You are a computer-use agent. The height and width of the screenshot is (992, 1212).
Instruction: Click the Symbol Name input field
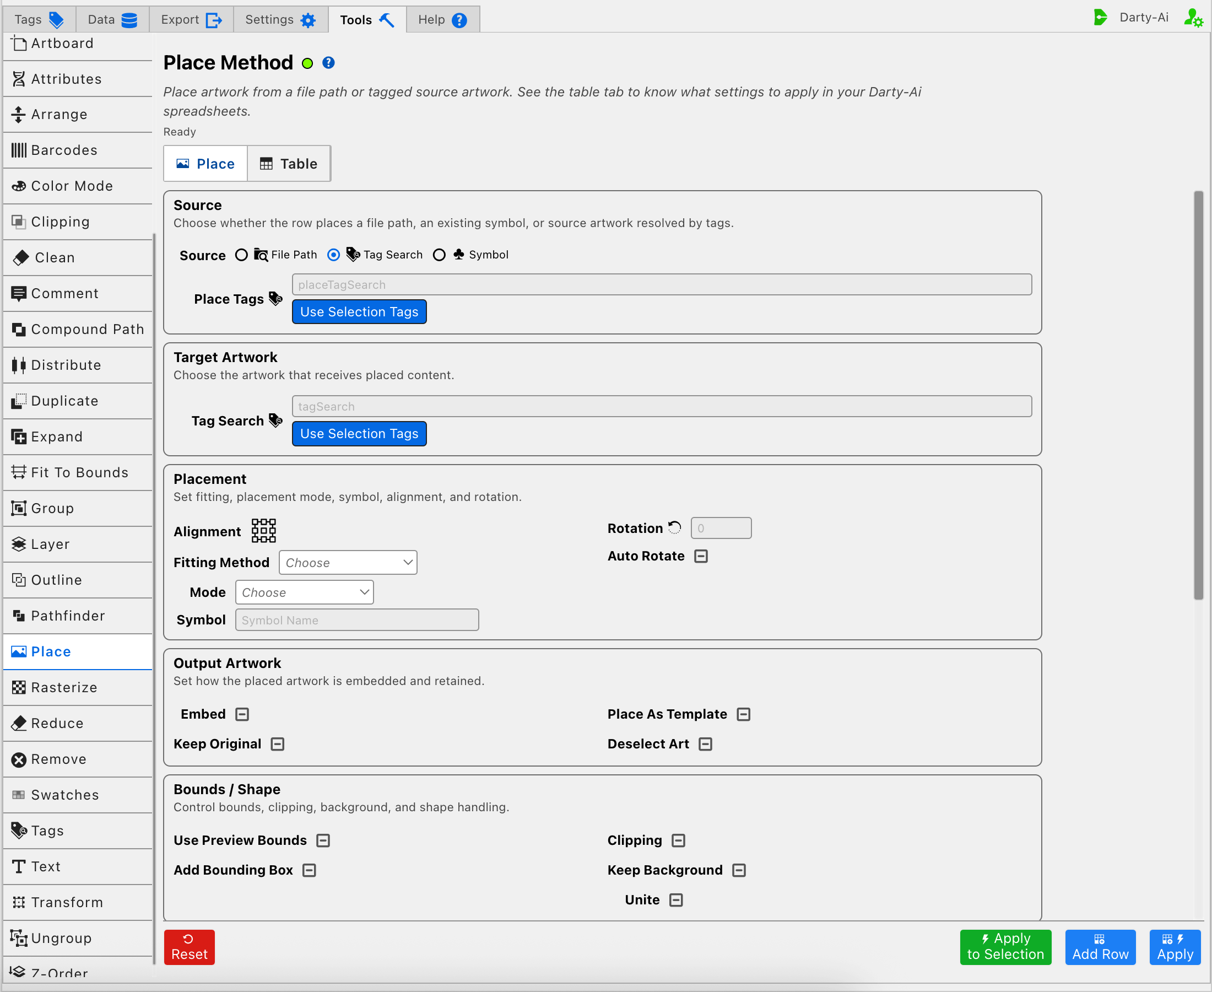coord(357,620)
